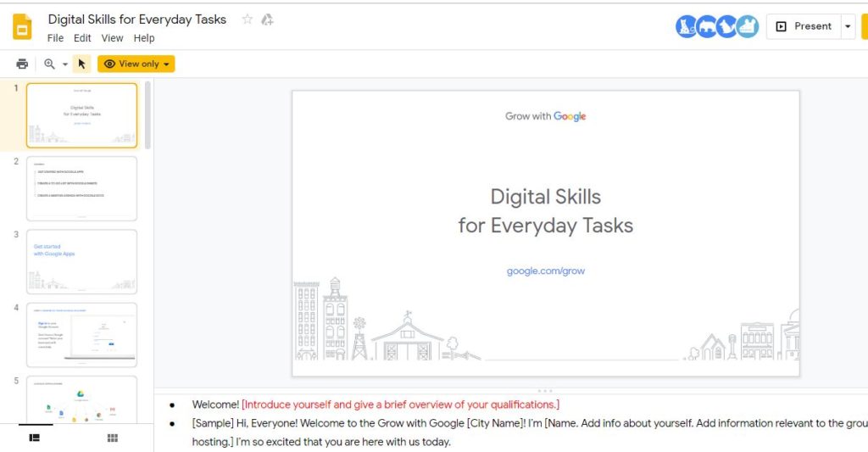Image resolution: width=868 pixels, height=452 pixels.
Task: Open the Present options dropdown arrow
Action: [848, 26]
